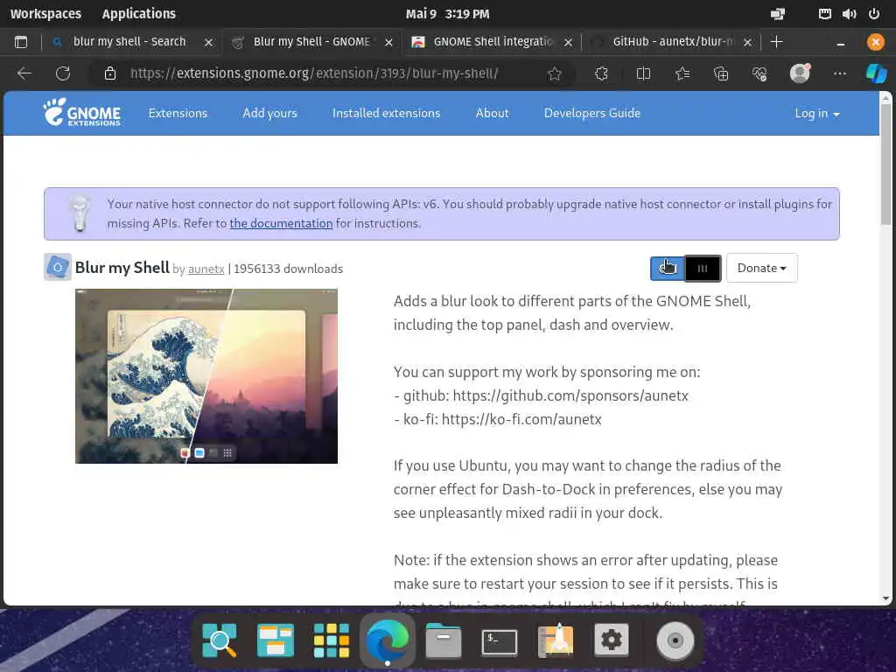Open the Collections icon in toolbar
This screenshot has height=672, width=896.
pos(721,73)
